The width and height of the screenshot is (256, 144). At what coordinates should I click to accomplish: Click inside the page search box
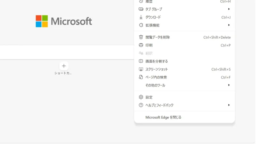(67, 52)
